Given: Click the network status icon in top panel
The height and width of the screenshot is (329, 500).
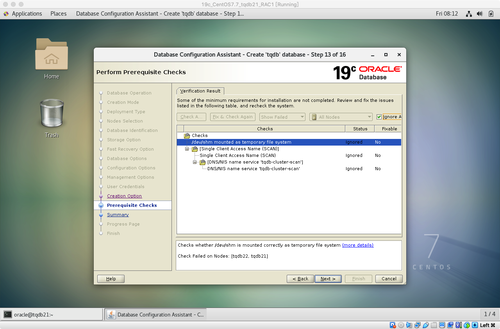Looking at the screenshot, I should [x=469, y=14].
